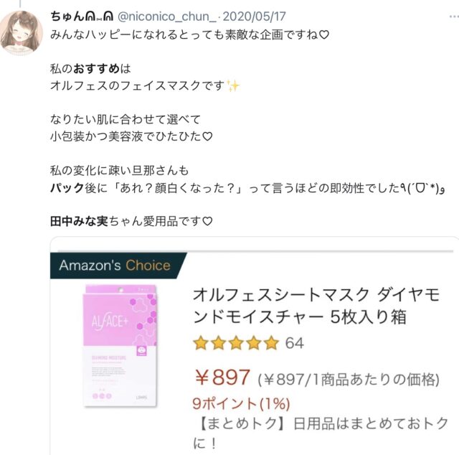Open the ちゅん display name profile

pos(82,17)
